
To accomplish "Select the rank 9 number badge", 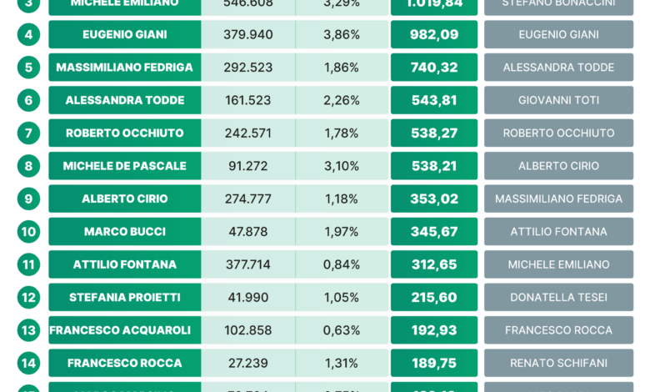I will pyautogui.click(x=28, y=199).
